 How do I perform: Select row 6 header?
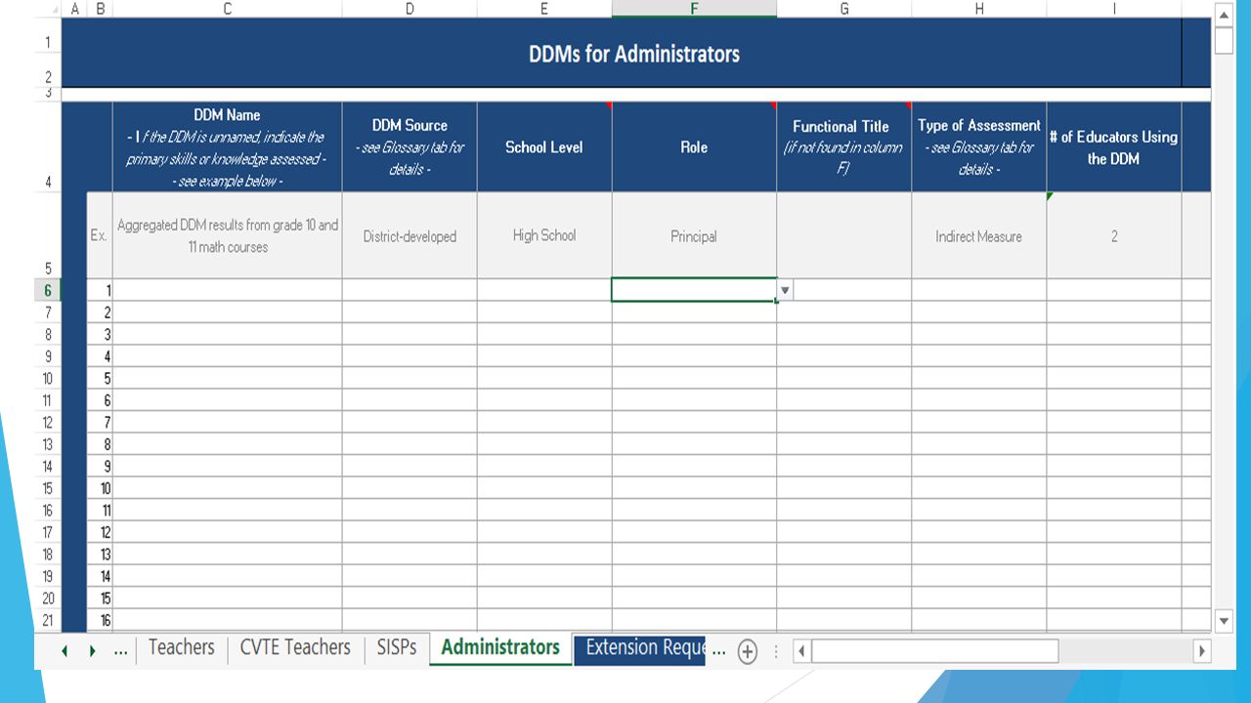(x=48, y=290)
